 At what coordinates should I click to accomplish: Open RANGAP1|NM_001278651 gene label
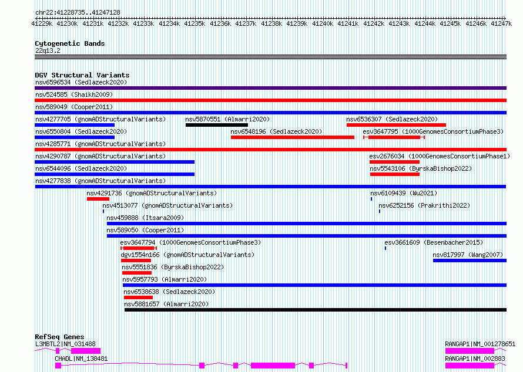coord(480,344)
